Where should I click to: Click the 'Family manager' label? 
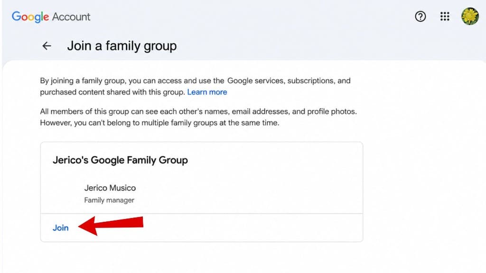(x=109, y=200)
